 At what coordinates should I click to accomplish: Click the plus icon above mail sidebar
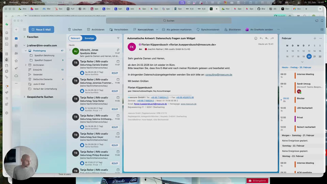pyautogui.click(x=16, y=29)
